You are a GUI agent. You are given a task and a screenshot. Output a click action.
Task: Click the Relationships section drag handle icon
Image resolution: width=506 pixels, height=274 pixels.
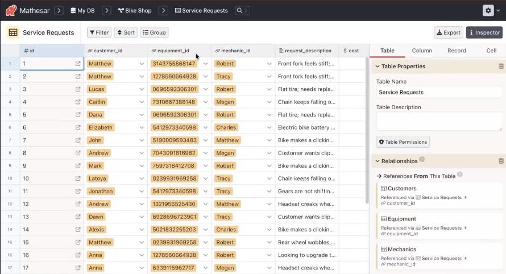pyautogui.click(x=501, y=161)
